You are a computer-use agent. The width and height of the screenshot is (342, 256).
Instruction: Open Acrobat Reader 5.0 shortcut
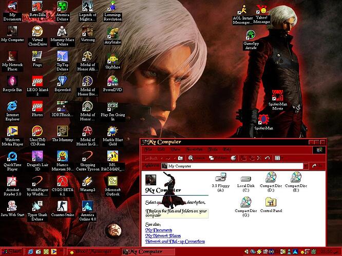(12, 186)
